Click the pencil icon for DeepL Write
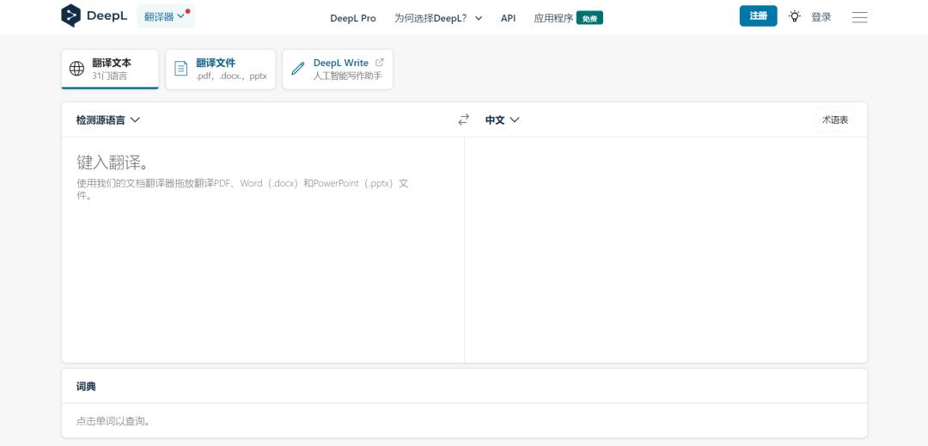 pyautogui.click(x=298, y=69)
